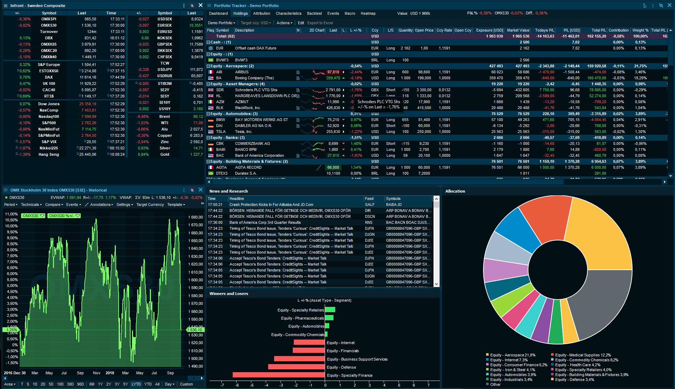Click Edit in portfolio toolbar
Viewport: 675px width, 389px height.
point(301,23)
